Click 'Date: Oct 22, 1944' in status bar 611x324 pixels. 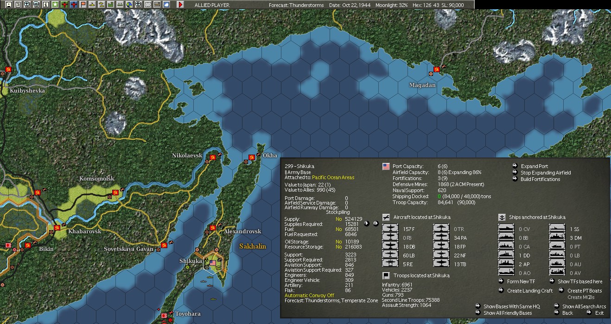point(350,5)
